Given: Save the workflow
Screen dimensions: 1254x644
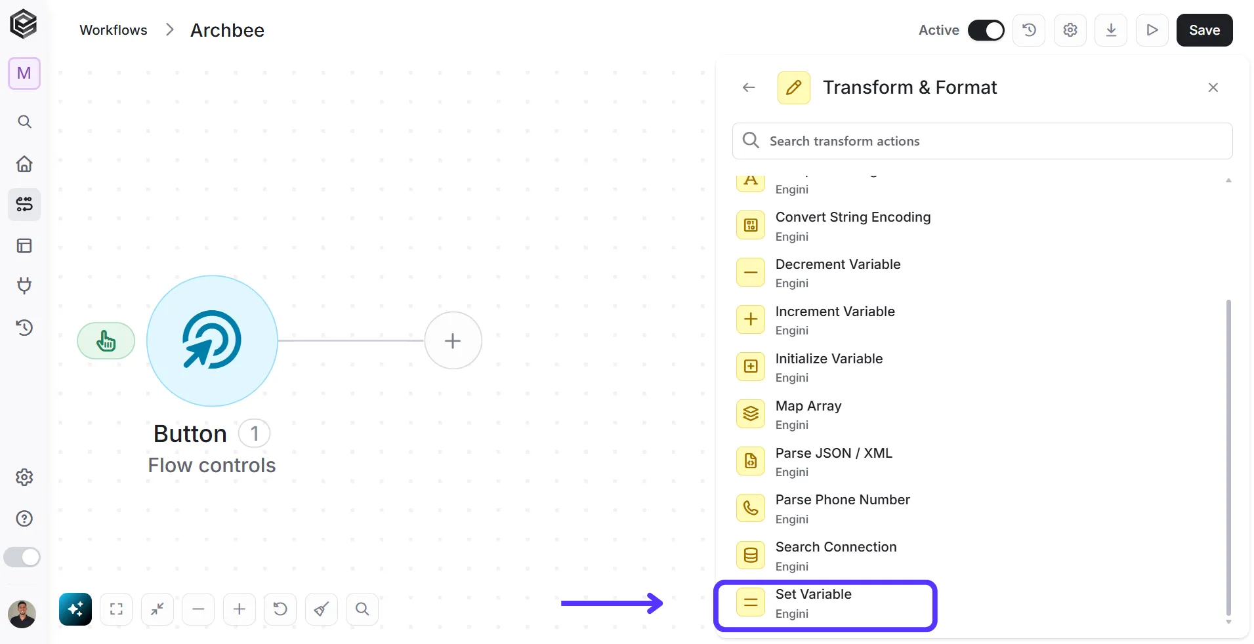Looking at the screenshot, I should (x=1204, y=30).
